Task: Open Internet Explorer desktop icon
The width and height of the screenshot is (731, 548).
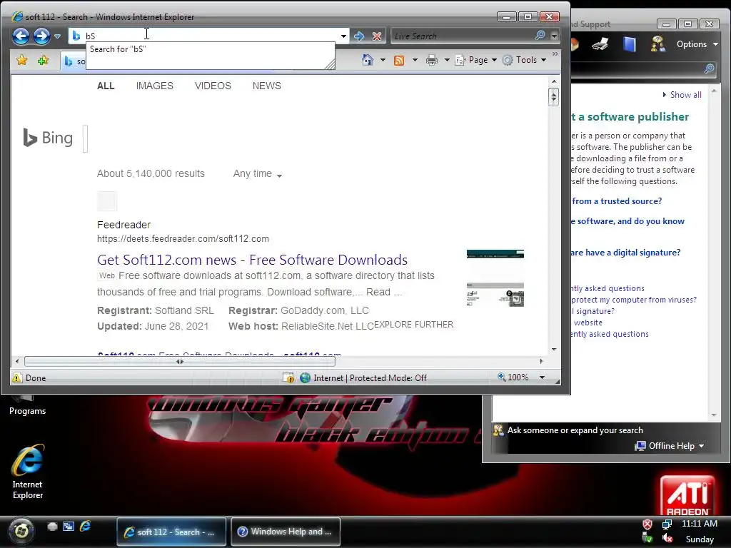Action: [28, 471]
